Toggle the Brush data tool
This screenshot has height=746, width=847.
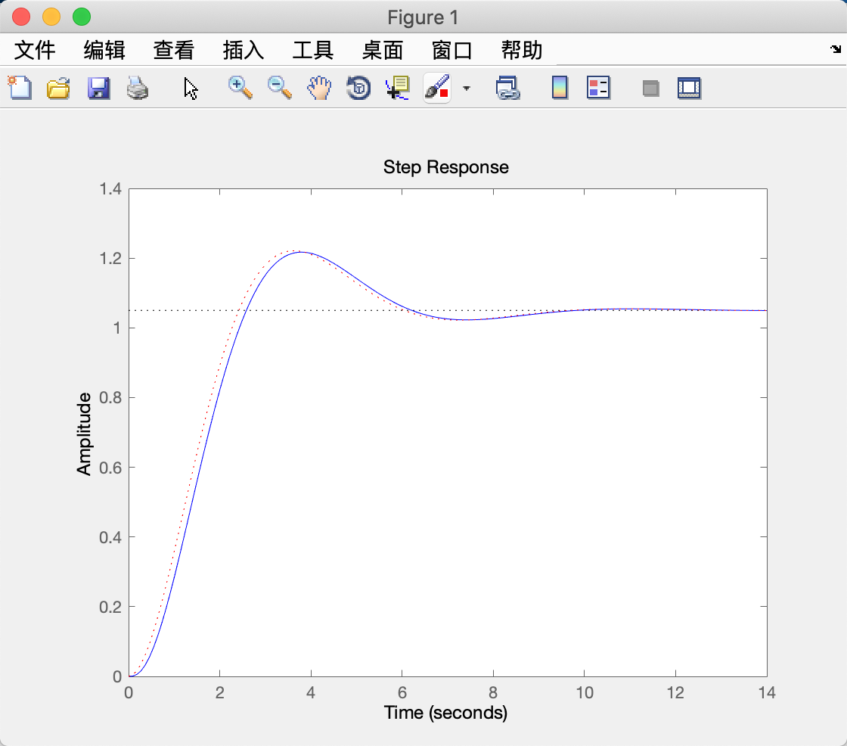pos(437,88)
